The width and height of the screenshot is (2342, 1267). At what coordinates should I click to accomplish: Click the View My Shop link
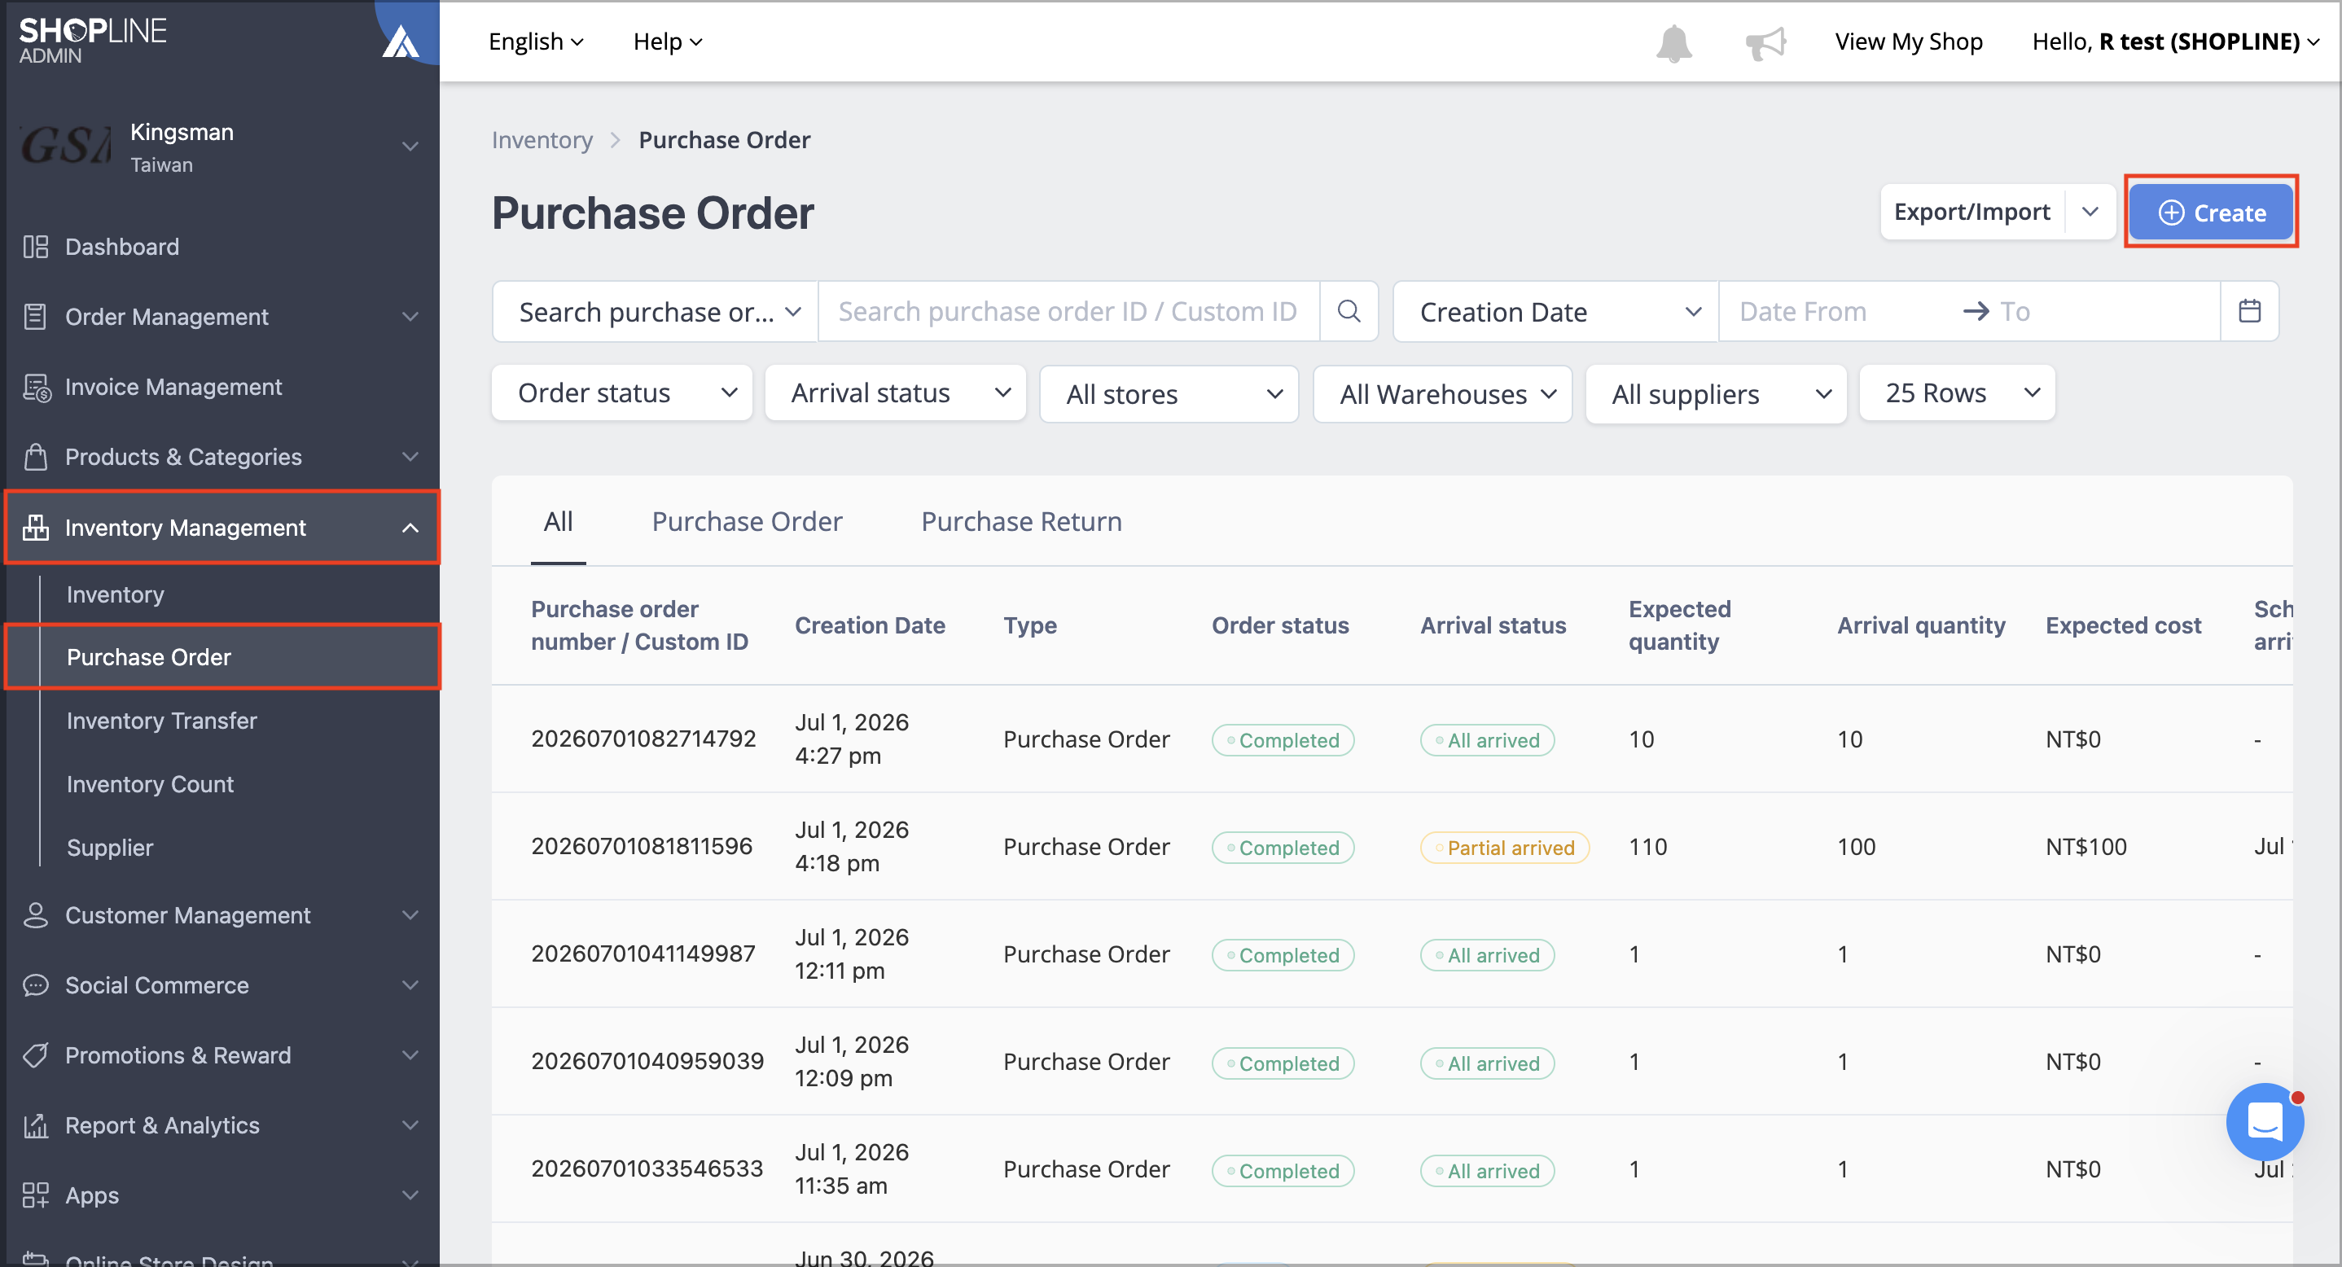pyautogui.click(x=1908, y=42)
